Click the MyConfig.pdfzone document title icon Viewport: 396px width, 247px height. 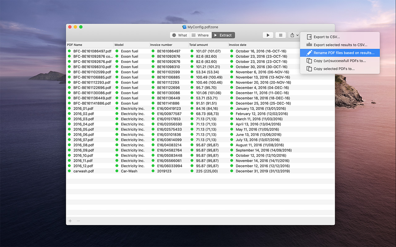184,27
